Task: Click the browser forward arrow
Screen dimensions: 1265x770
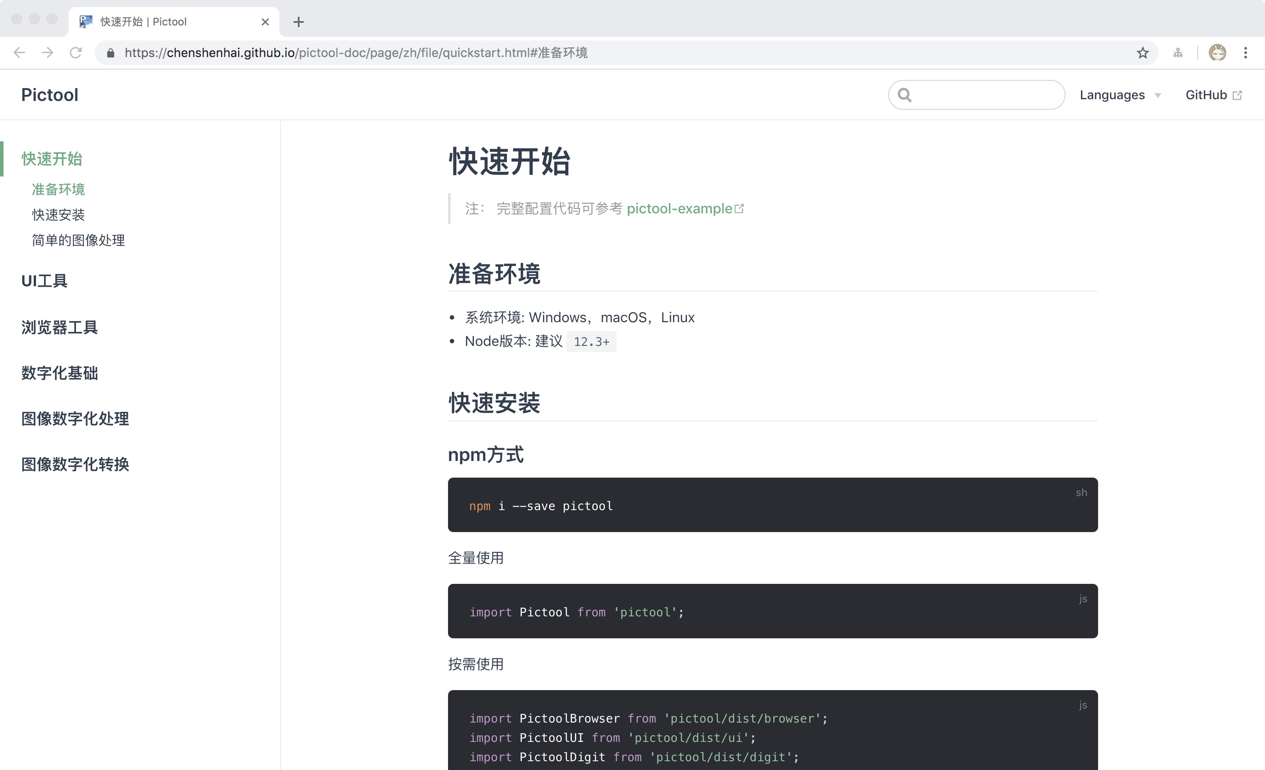Action: (47, 52)
